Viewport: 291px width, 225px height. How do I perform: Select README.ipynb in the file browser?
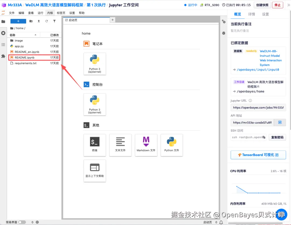(x=34, y=57)
